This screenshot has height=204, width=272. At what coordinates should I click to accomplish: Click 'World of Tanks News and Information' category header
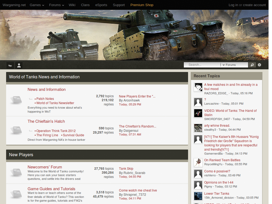[x=44, y=77]
